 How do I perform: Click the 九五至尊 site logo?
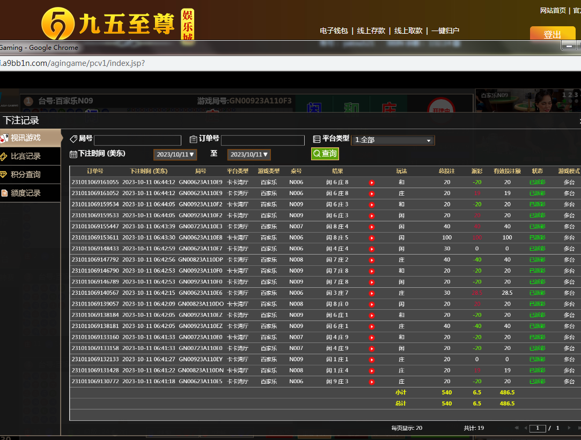pyautogui.click(x=118, y=24)
